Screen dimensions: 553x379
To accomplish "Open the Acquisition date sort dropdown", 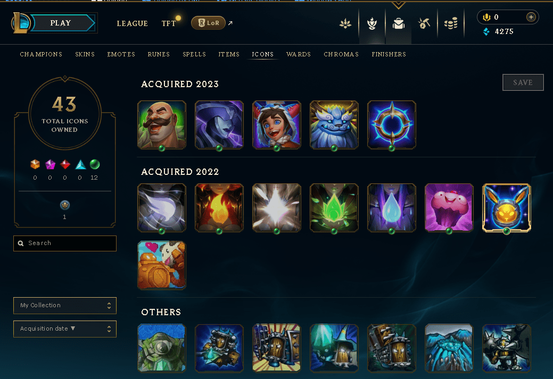I will (x=65, y=329).
